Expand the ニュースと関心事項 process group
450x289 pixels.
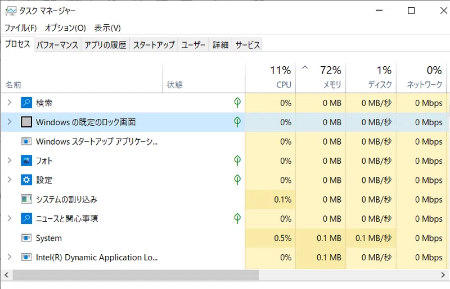[10, 218]
